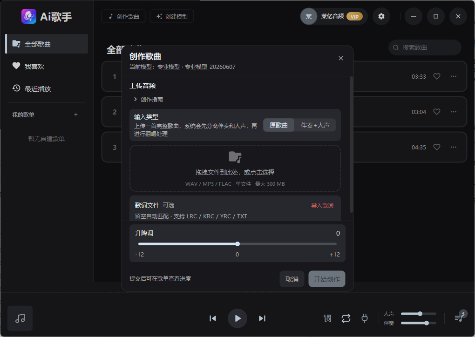Click 导入歌词 link
Screen dimensions: 475x337
click(322, 206)
